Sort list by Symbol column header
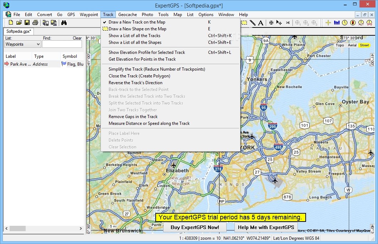This screenshot has height=244, width=378. [72, 56]
